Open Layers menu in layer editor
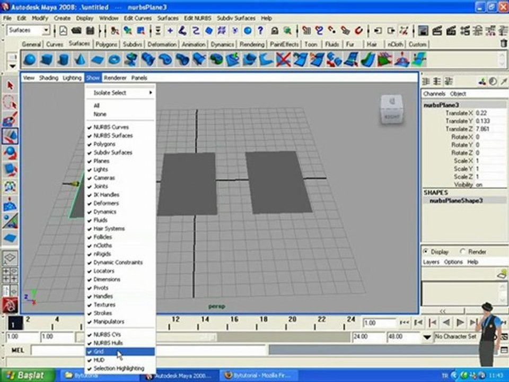The width and height of the screenshot is (509, 382). [x=431, y=262]
